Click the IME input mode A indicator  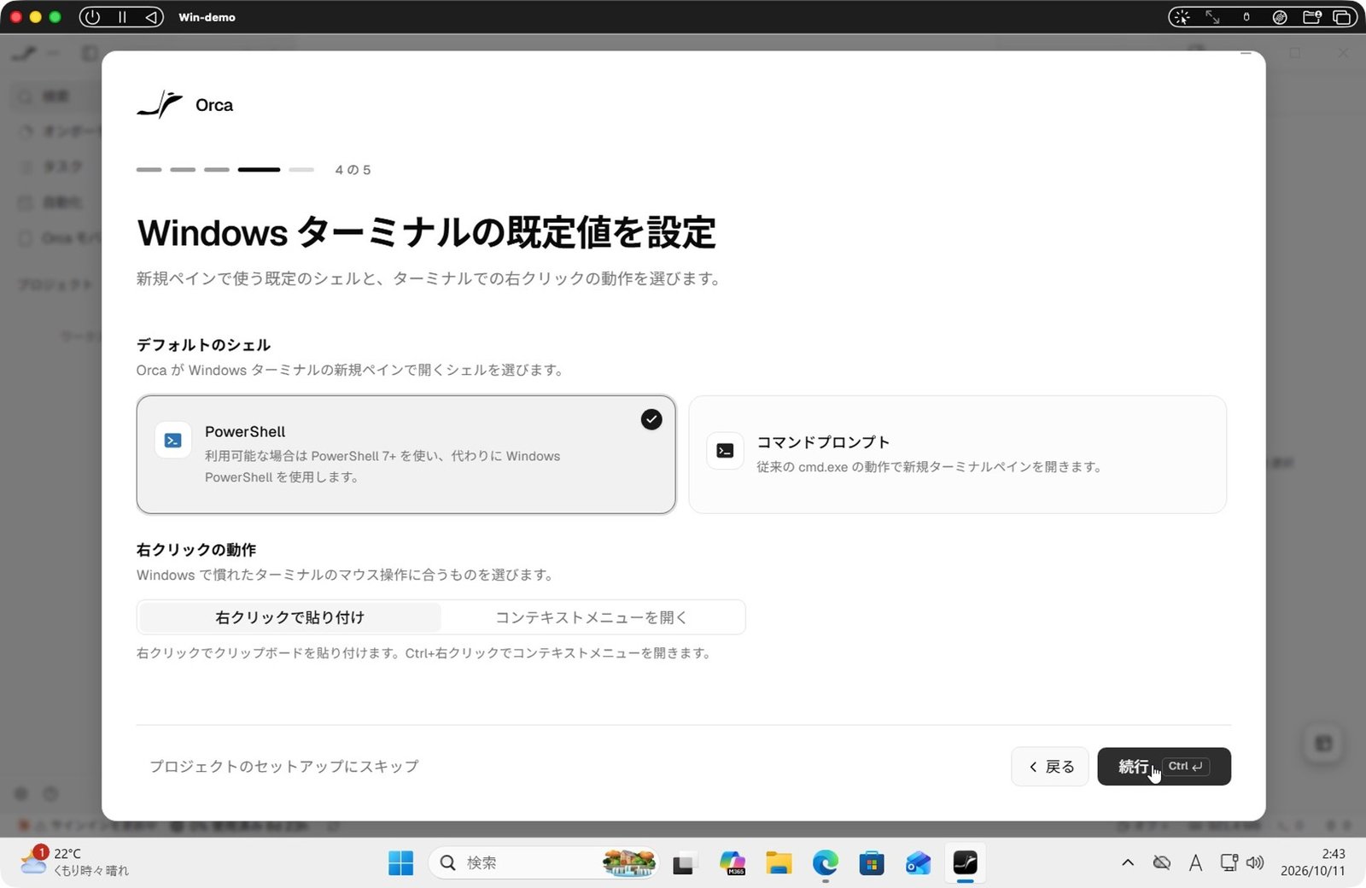click(x=1195, y=863)
